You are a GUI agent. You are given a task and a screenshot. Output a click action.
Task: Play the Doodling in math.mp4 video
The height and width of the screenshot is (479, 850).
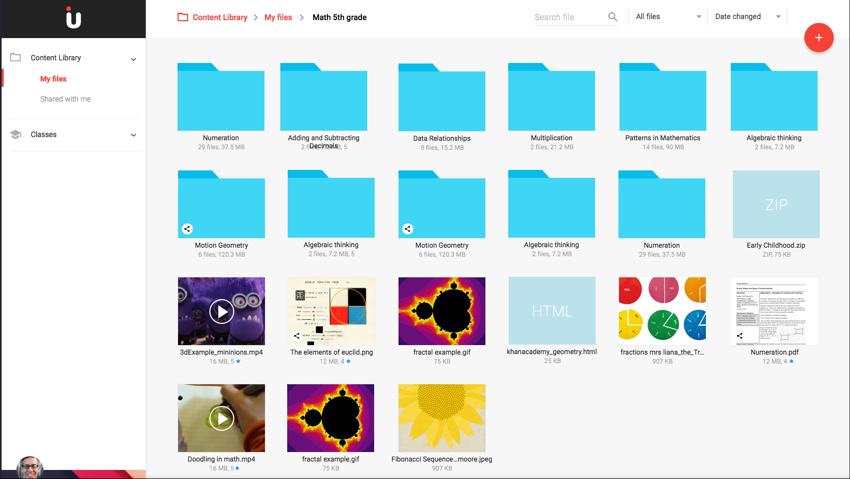point(222,418)
